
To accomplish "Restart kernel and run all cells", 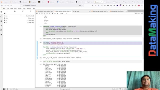I will tap(57, 13).
